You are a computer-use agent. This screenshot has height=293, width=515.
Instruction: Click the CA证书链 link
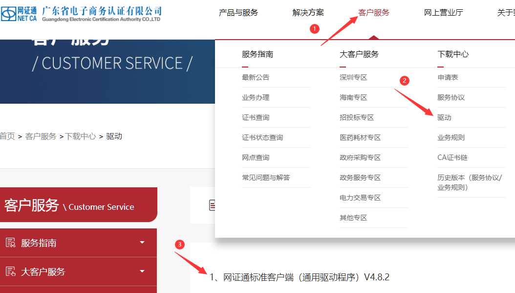point(452,158)
